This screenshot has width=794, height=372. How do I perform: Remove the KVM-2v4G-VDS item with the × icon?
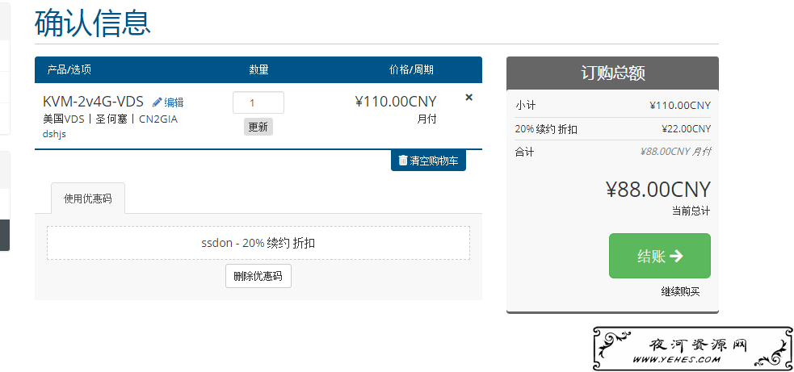(469, 97)
